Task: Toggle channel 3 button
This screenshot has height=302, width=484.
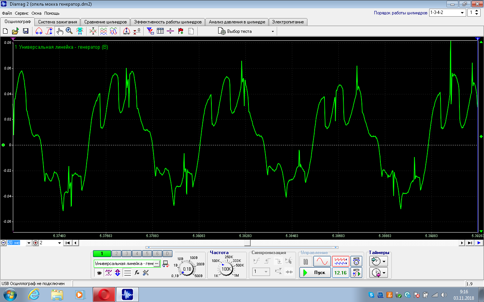Action: point(127,254)
